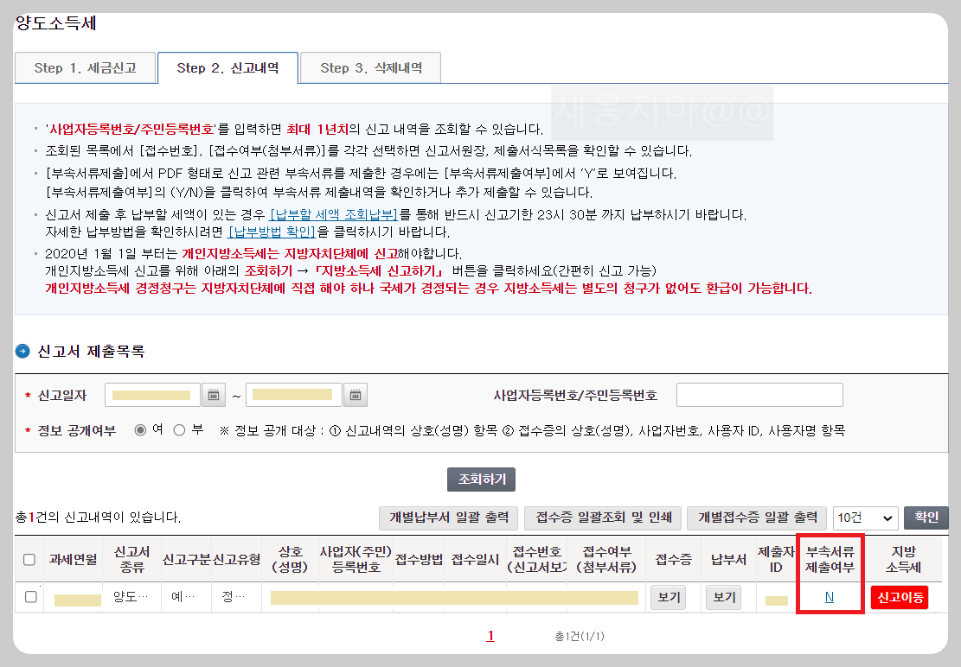Image resolution: width=961 pixels, height=667 pixels.
Task: Open the N link under 부속서류 제출여부
Action: [829, 597]
